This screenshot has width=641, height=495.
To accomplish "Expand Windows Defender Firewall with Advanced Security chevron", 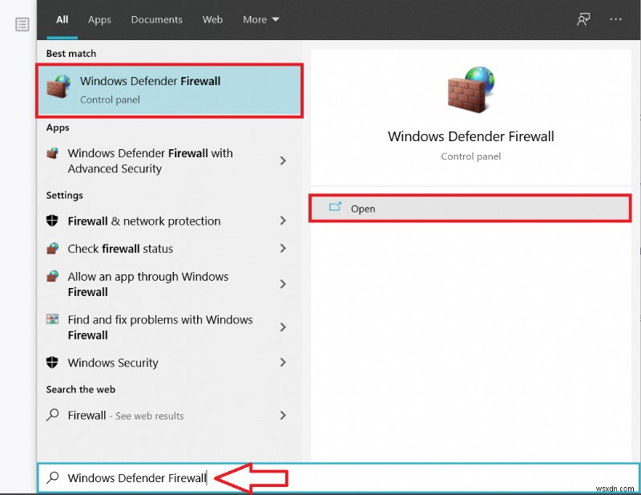I will [x=283, y=160].
